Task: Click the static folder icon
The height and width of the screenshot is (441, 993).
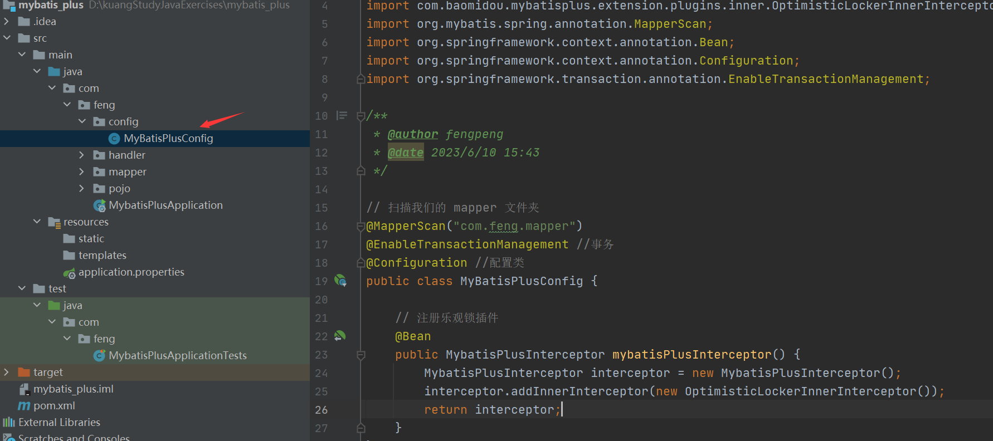Action: click(69, 239)
